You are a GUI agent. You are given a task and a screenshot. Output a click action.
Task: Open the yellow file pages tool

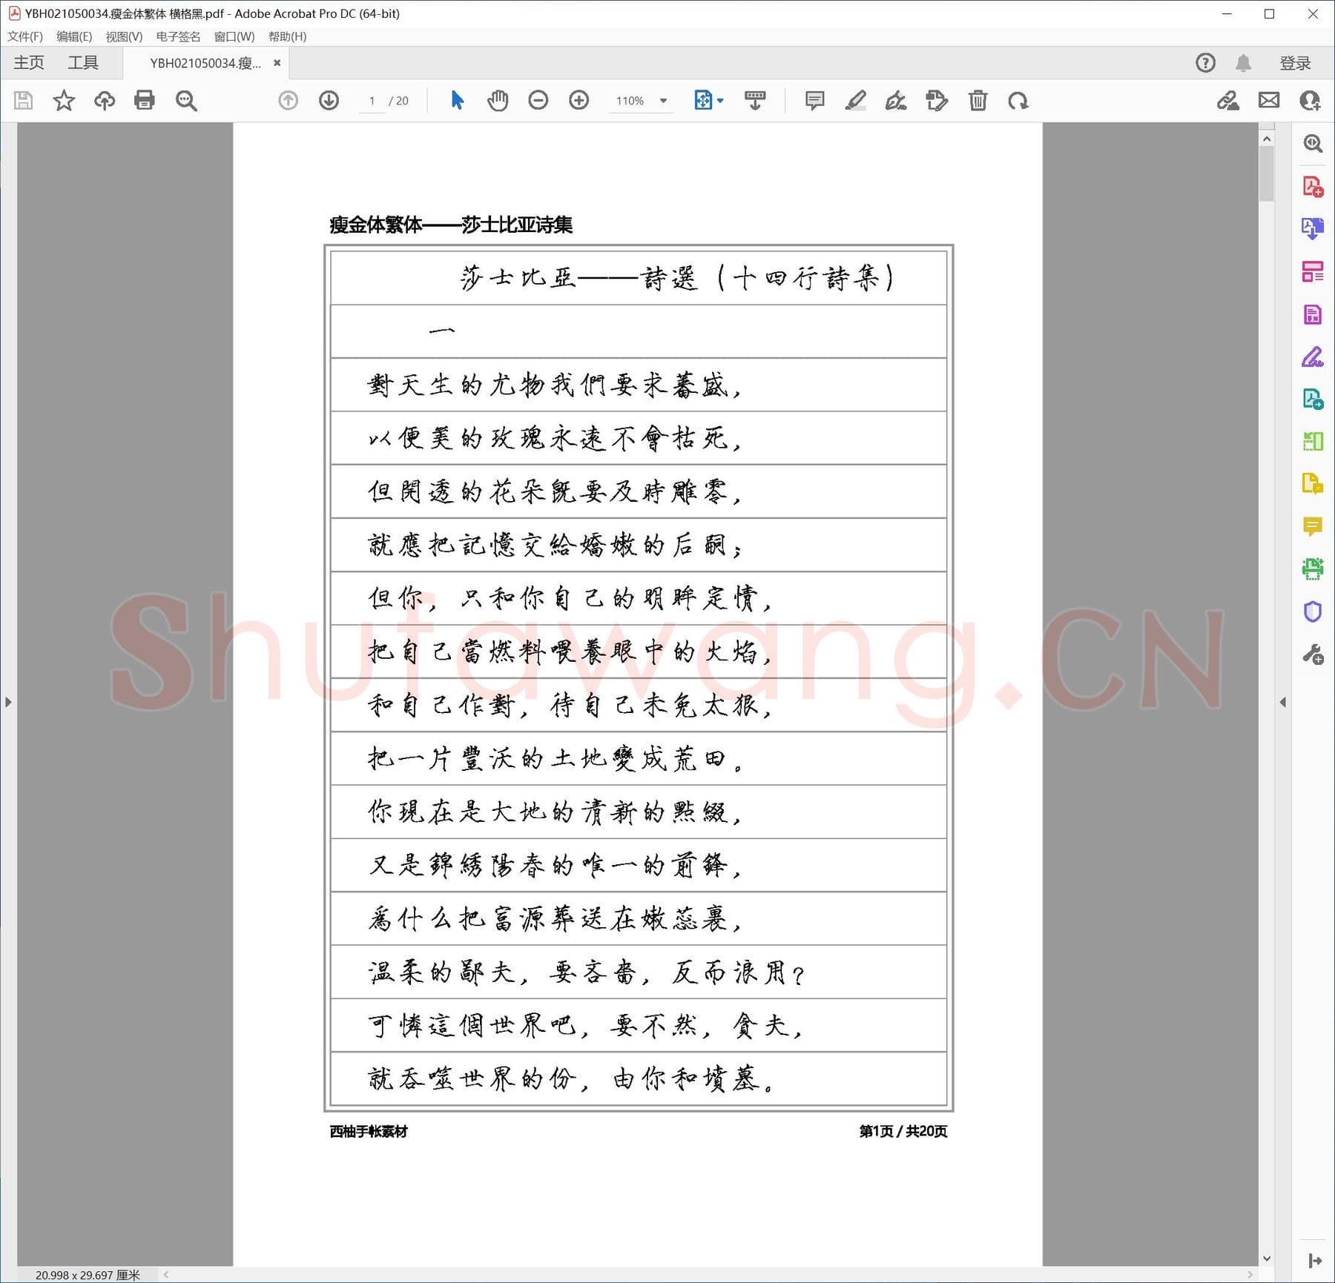pos(1313,484)
